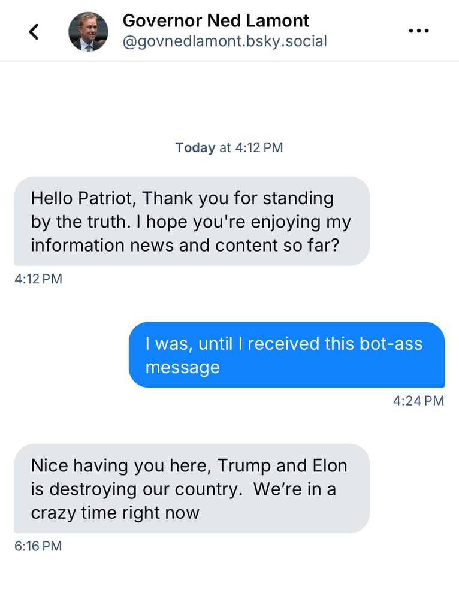Open the handle @govnedlamont.bsky.social

click(225, 41)
